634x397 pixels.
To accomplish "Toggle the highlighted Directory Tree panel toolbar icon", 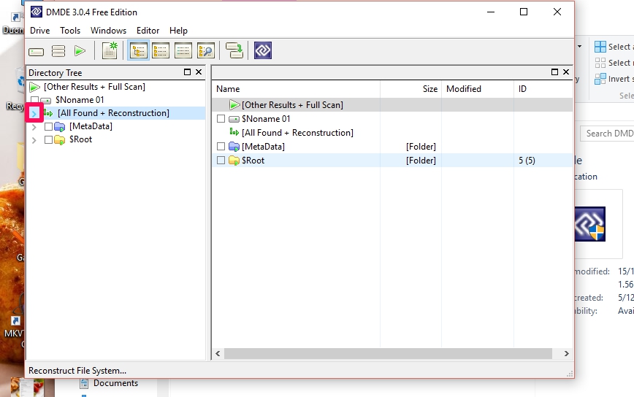I will point(138,50).
